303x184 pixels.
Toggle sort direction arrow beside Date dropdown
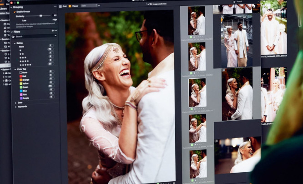tap(99, 5)
